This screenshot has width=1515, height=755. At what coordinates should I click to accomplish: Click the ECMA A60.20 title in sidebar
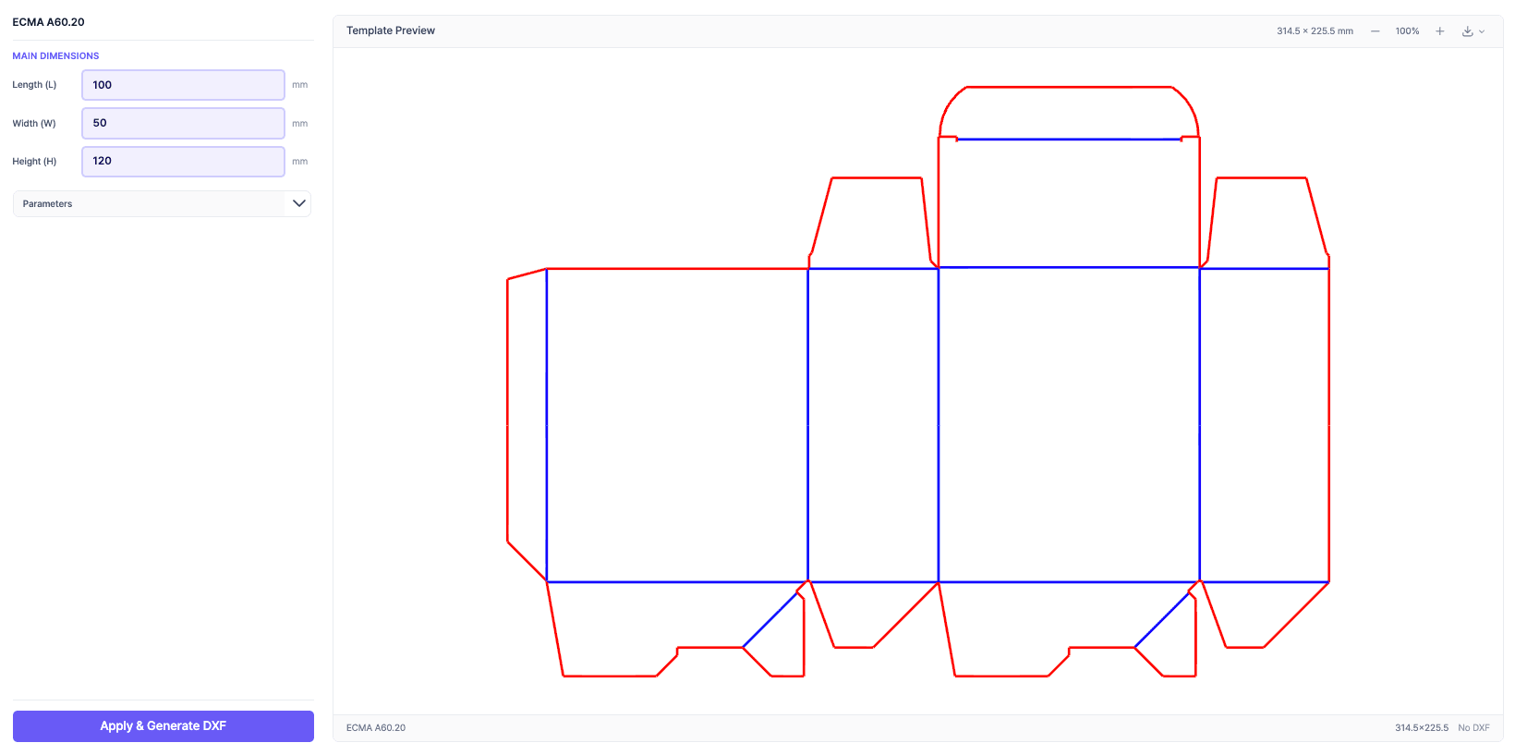coord(48,22)
